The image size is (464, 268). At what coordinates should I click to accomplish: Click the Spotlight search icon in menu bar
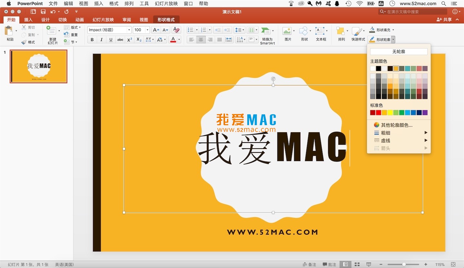444,4
